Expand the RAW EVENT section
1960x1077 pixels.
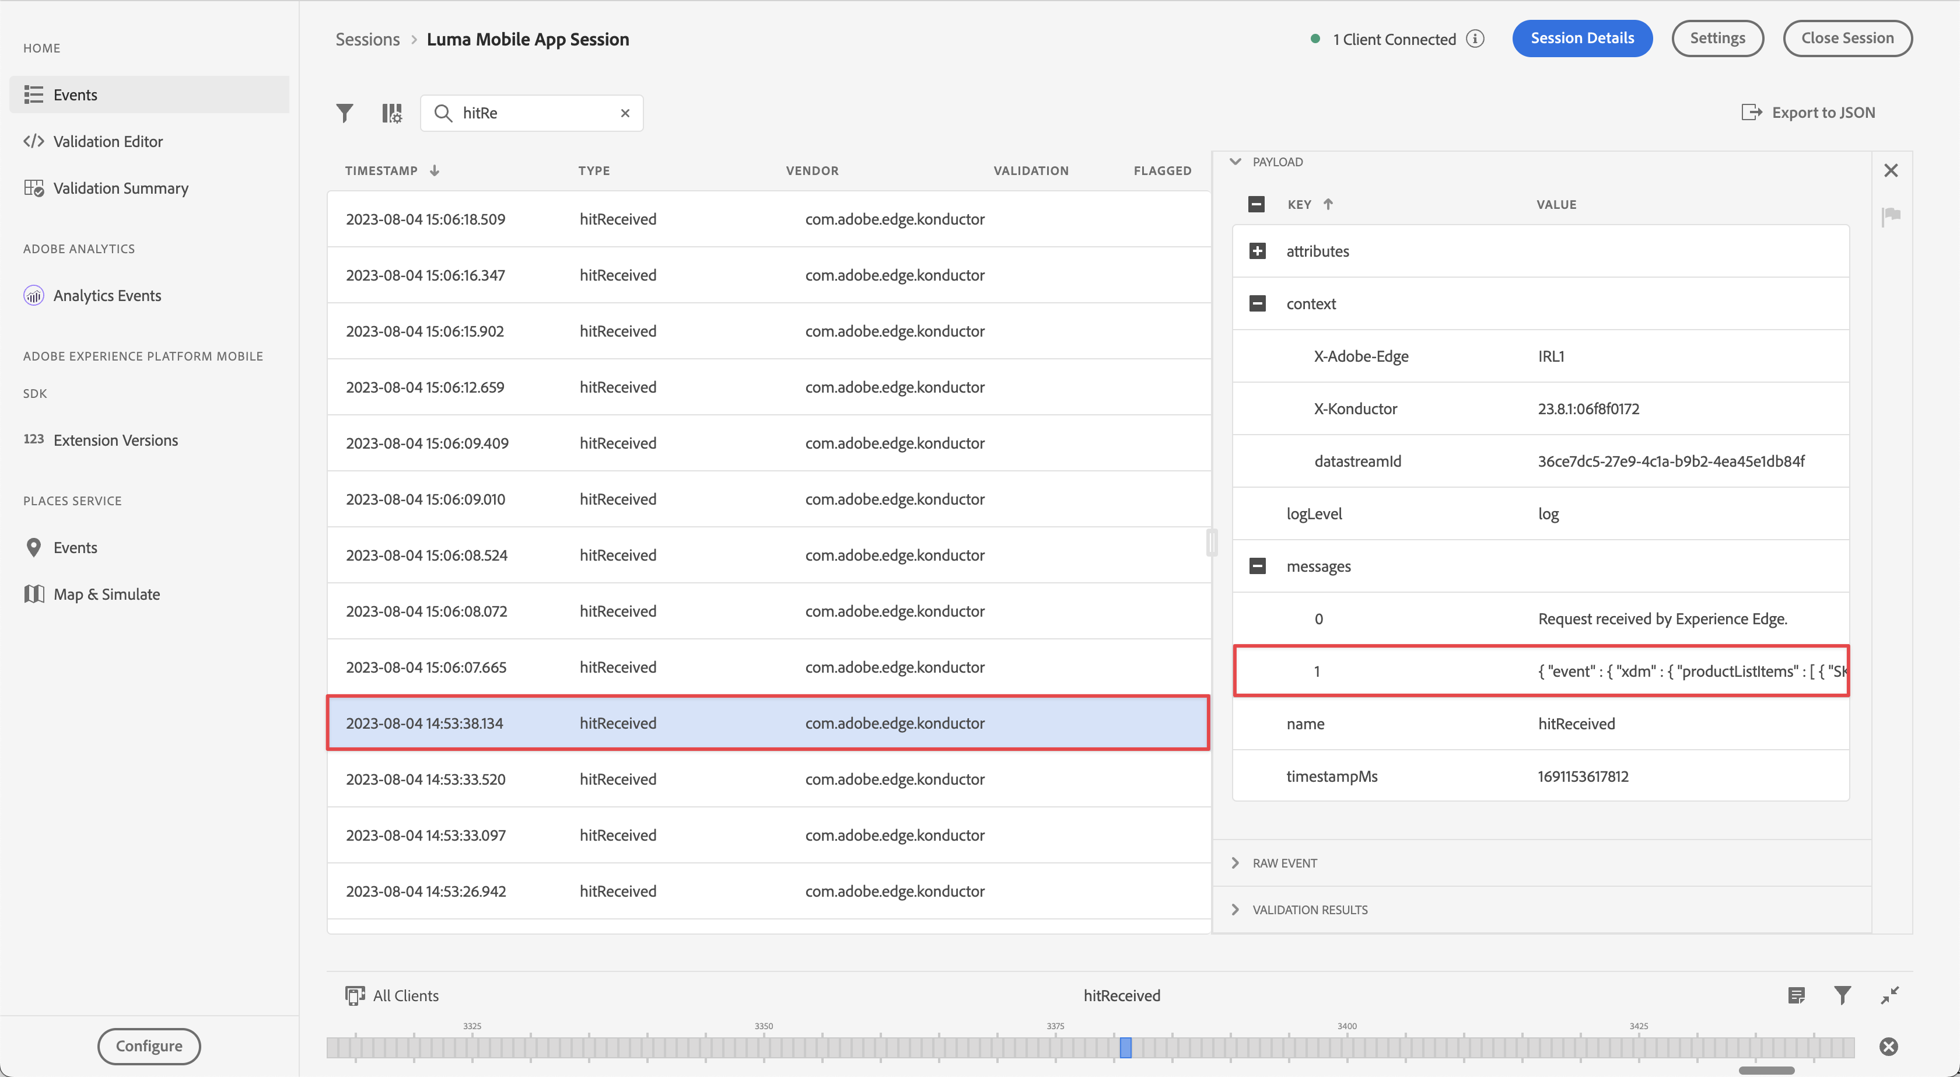[x=1284, y=863]
